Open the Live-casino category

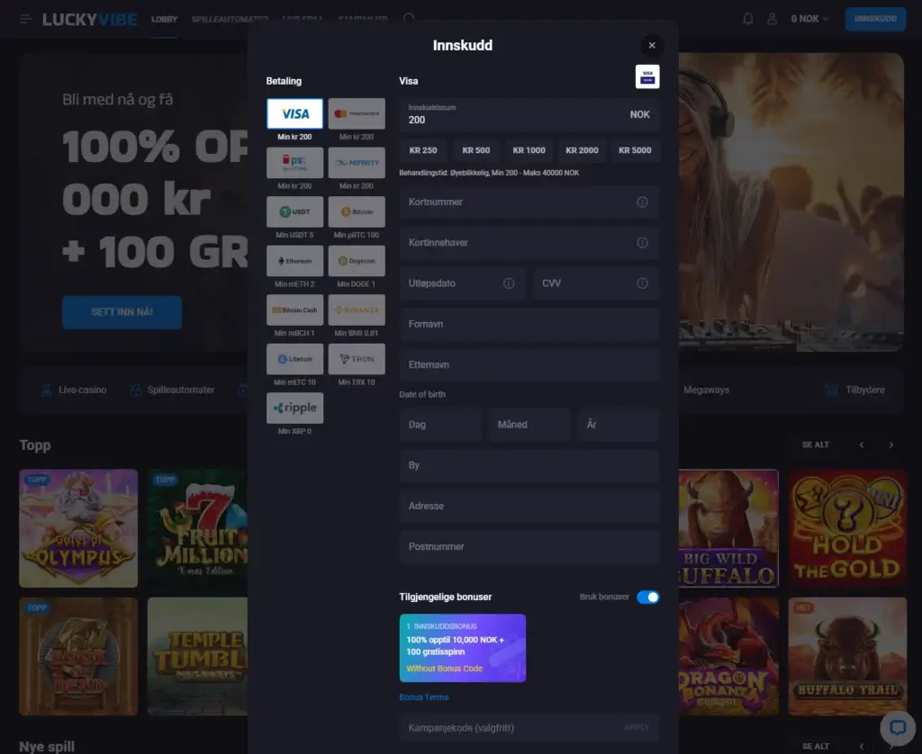(74, 390)
